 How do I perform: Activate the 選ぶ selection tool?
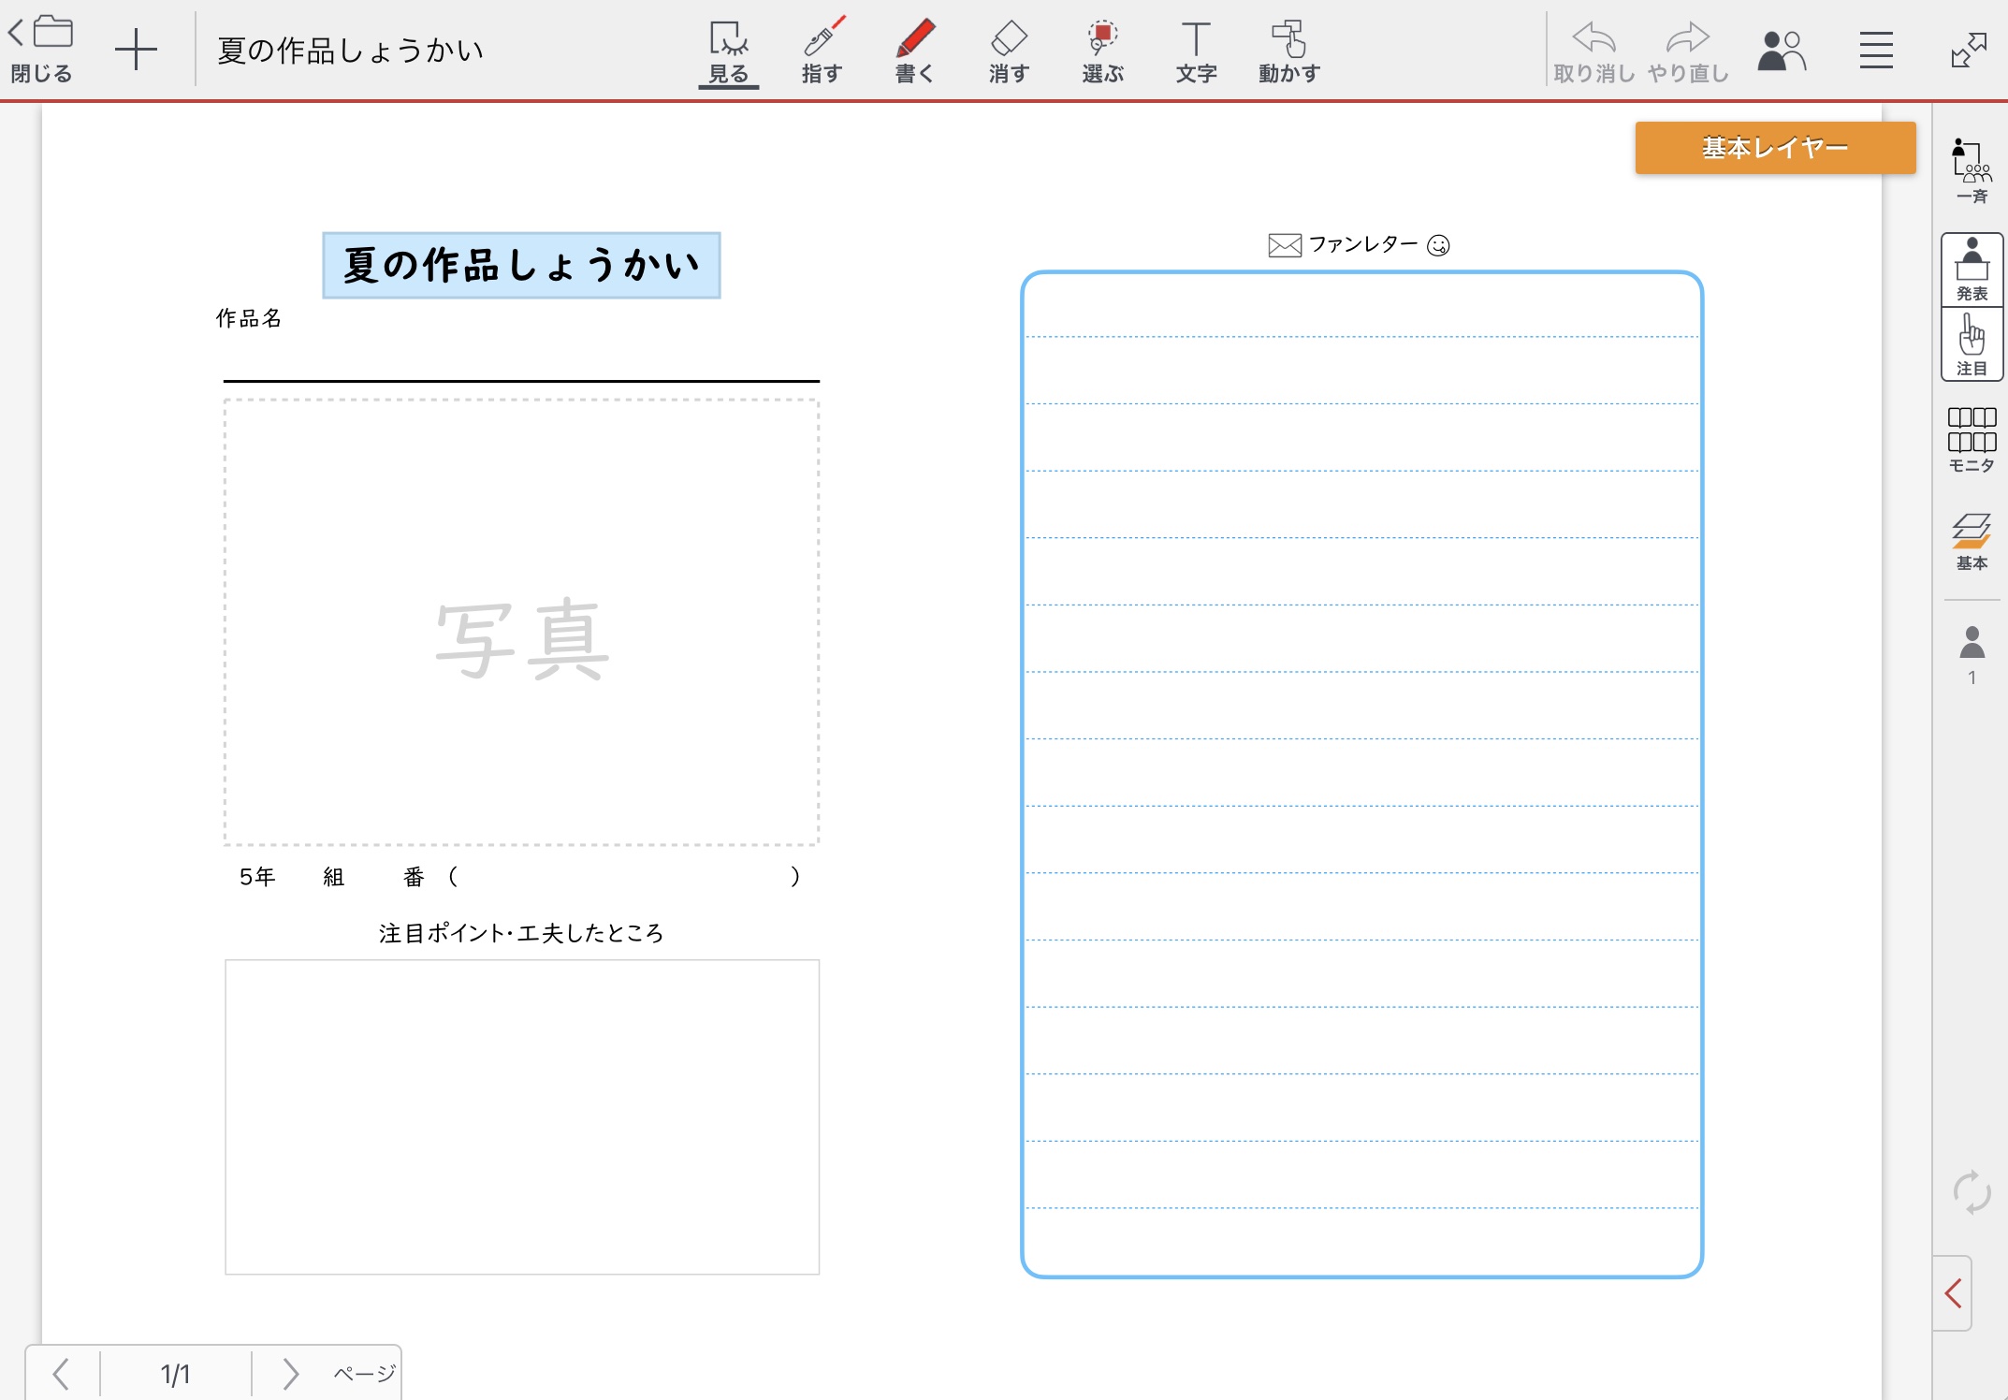pyautogui.click(x=1102, y=51)
